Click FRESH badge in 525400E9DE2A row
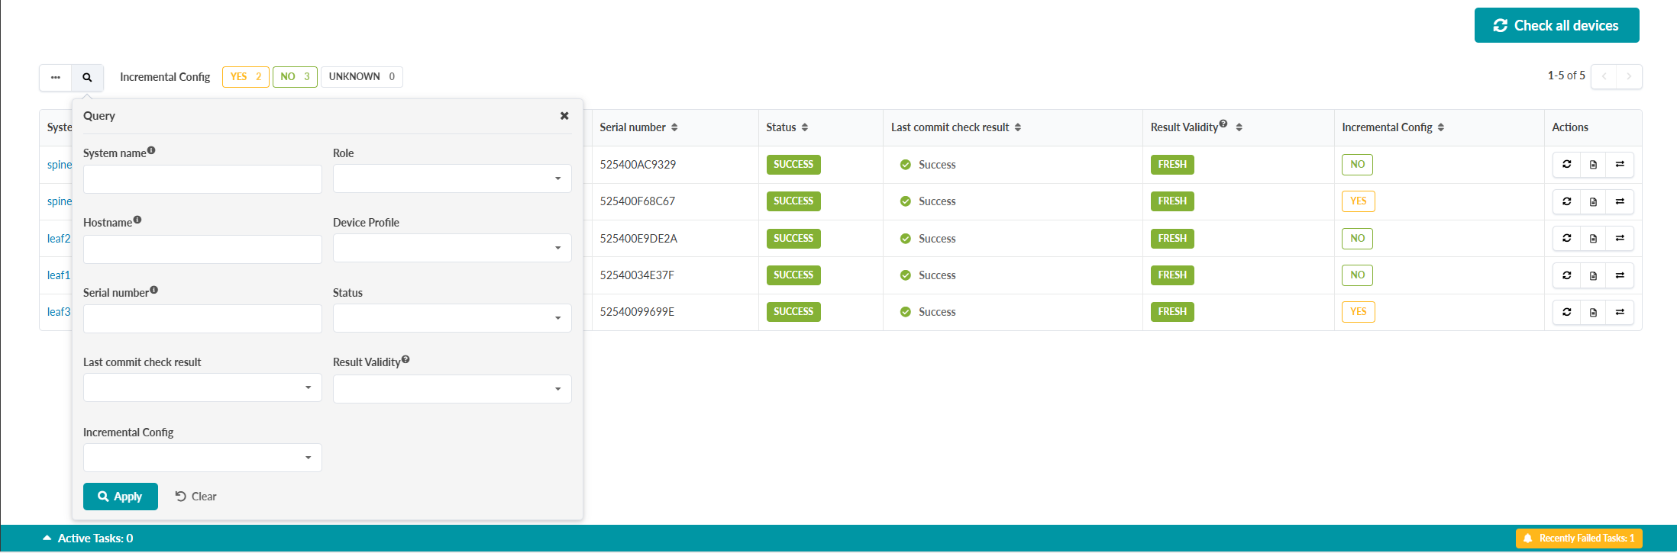This screenshot has height=553, width=1677. [x=1172, y=239]
